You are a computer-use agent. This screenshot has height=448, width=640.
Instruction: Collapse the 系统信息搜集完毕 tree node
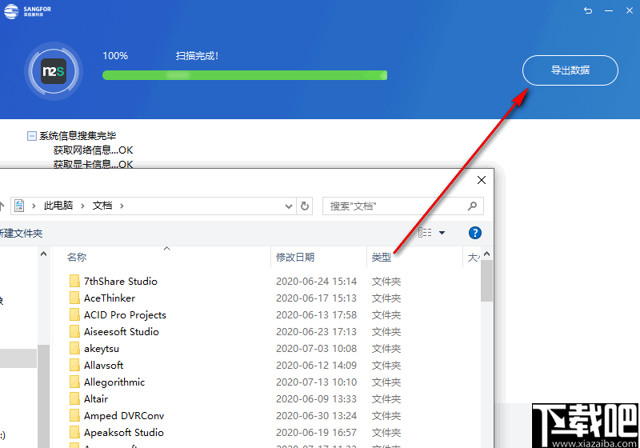pos(31,136)
